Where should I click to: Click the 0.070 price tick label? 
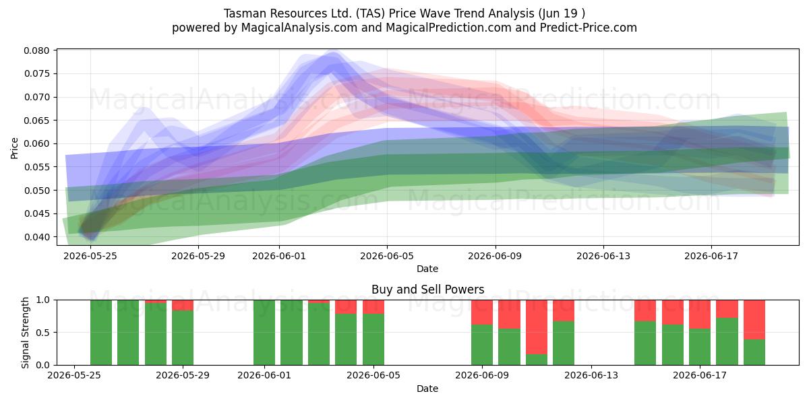37,97
